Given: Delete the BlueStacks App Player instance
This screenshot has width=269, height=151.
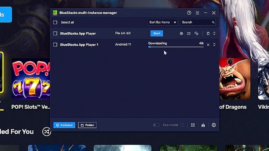Looking at the screenshot, I should pos(208,34).
